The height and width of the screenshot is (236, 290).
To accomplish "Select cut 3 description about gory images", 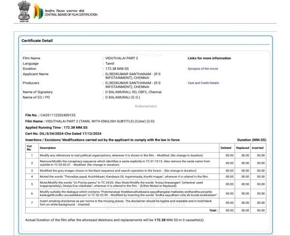I will pos(110,170).
